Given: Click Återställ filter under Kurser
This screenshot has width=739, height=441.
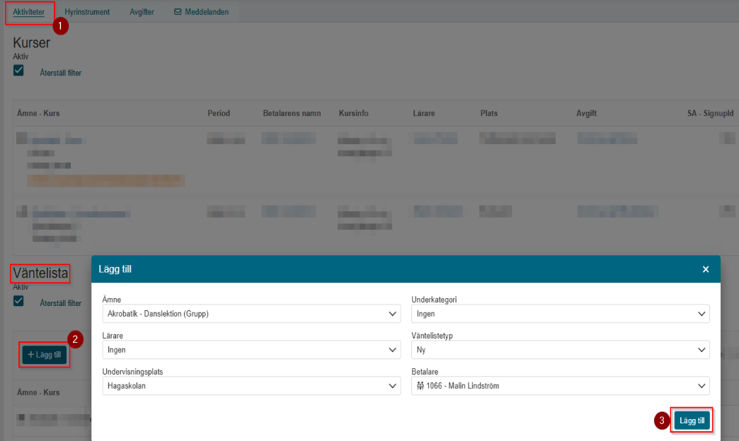Looking at the screenshot, I should pos(61,73).
